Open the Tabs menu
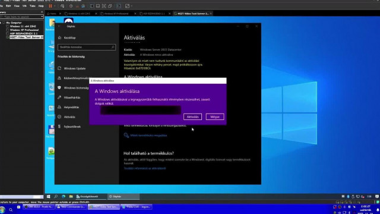 [33, 6]
